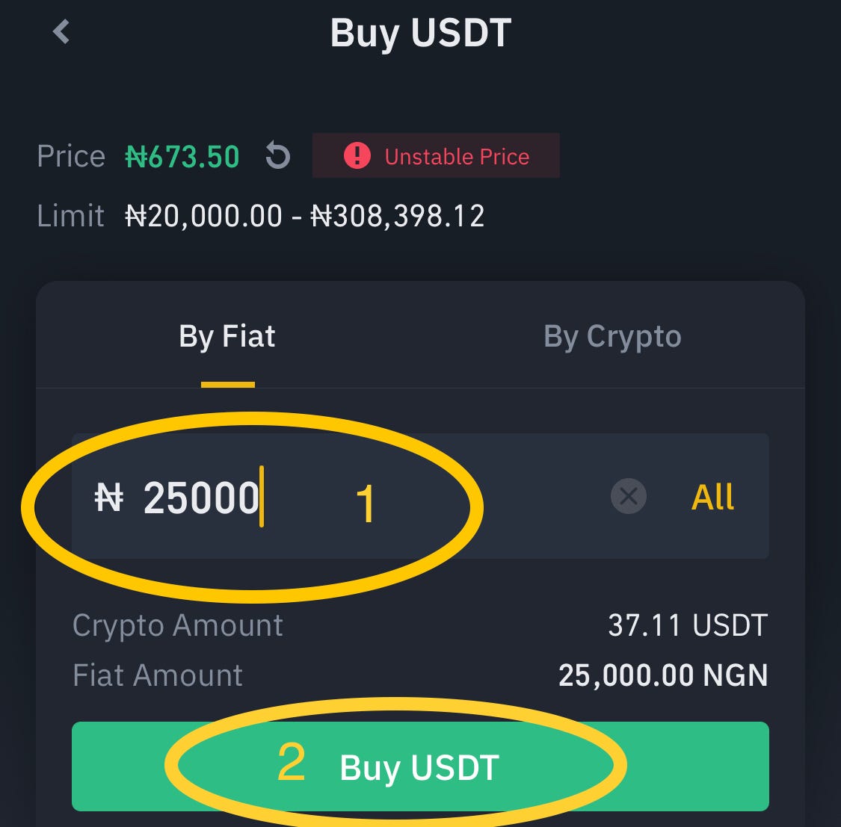Select the By Fiat tab

coord(227,336)
